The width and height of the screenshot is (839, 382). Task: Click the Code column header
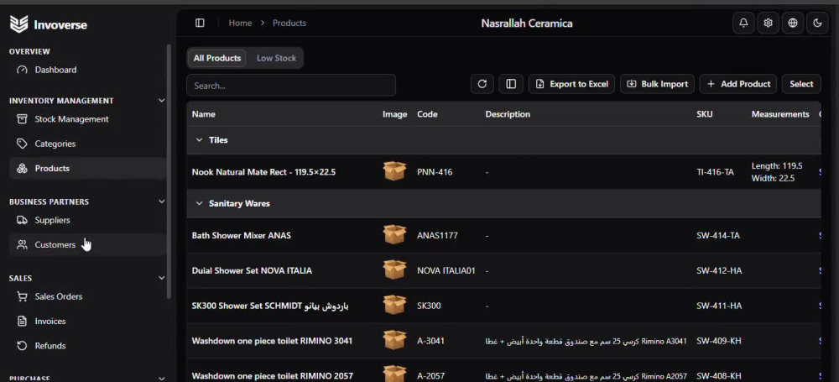427,114
